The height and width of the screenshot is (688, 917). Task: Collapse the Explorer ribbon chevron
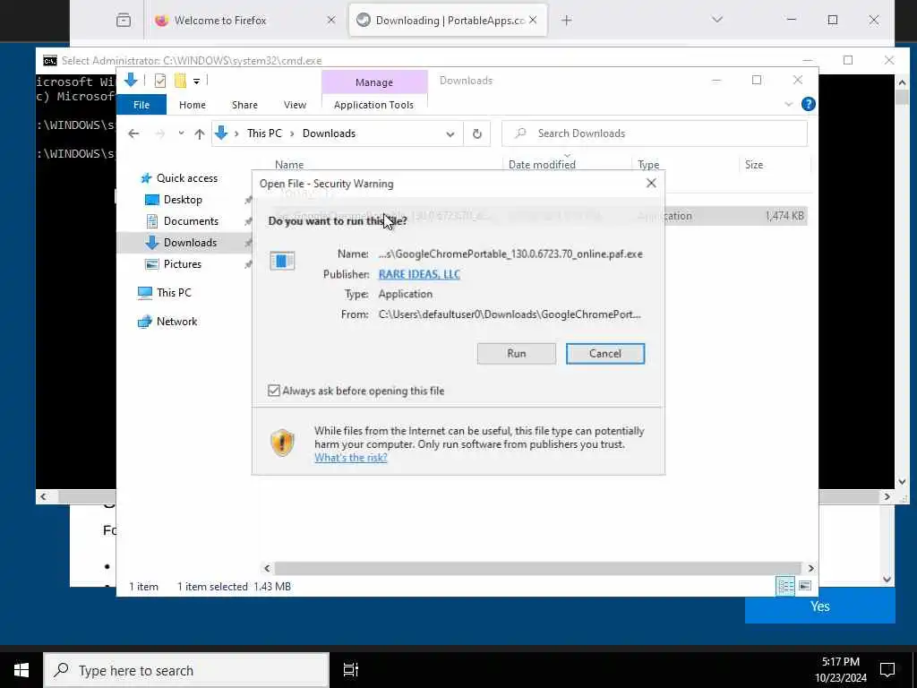(788, 104)
